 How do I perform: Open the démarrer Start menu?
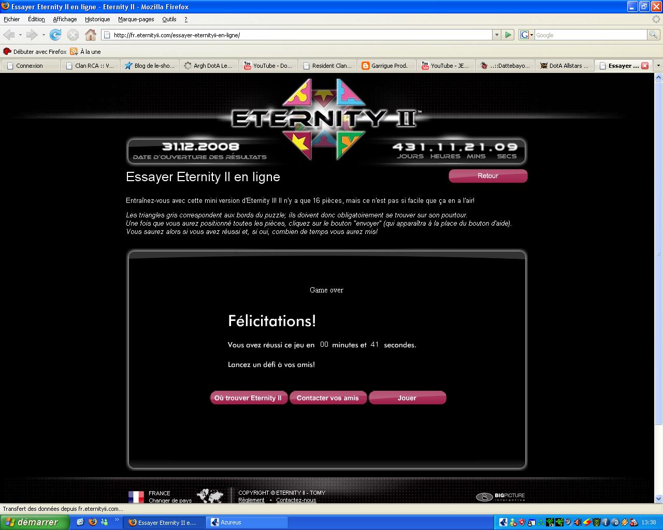point(34,522)
